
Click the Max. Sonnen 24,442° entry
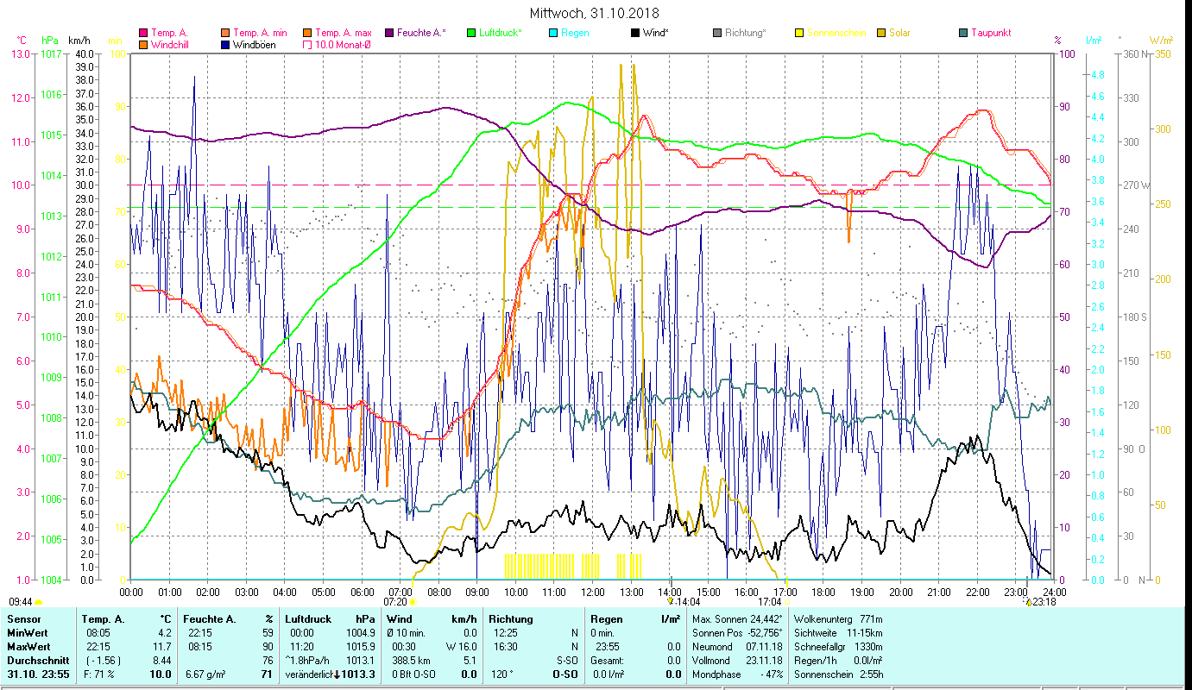[737, 619]
